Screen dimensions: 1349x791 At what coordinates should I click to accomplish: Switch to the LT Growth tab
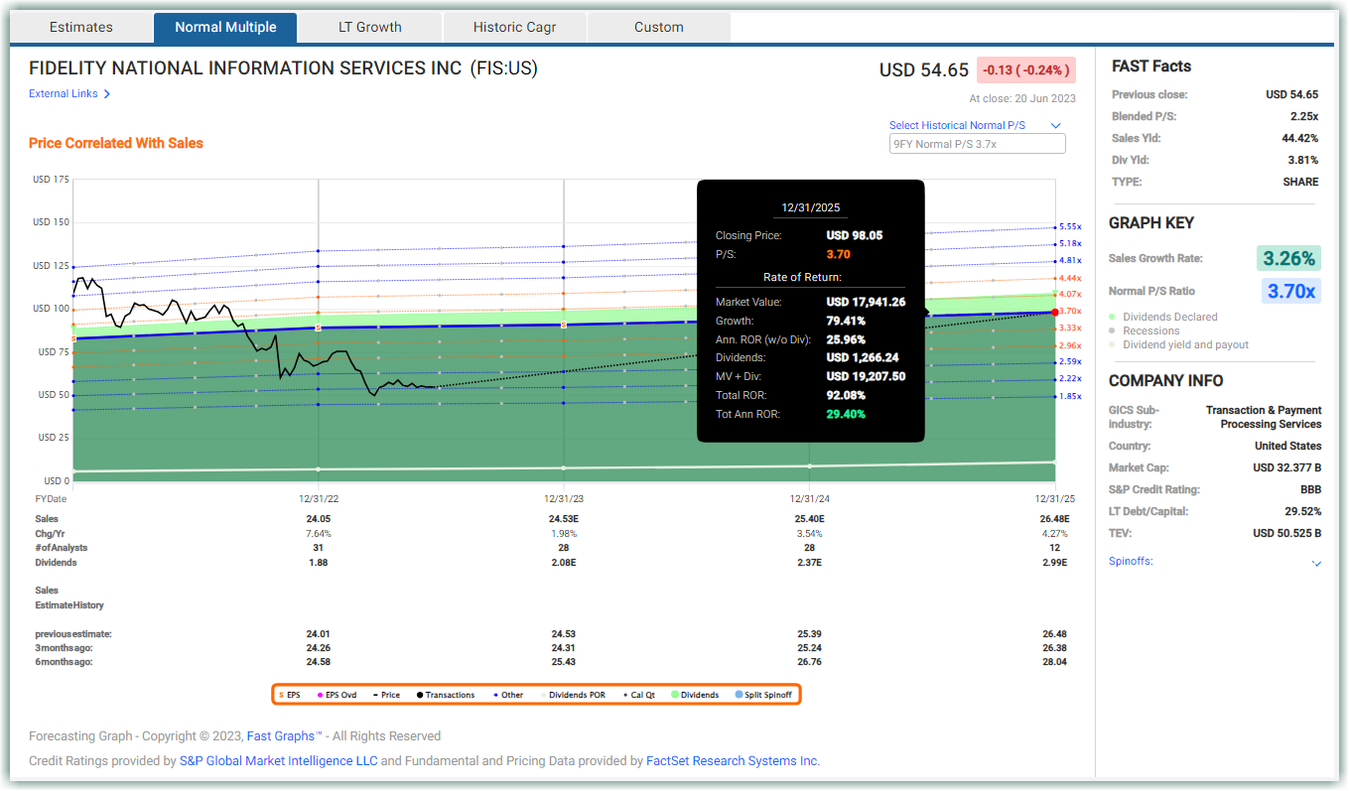point(370,27)
